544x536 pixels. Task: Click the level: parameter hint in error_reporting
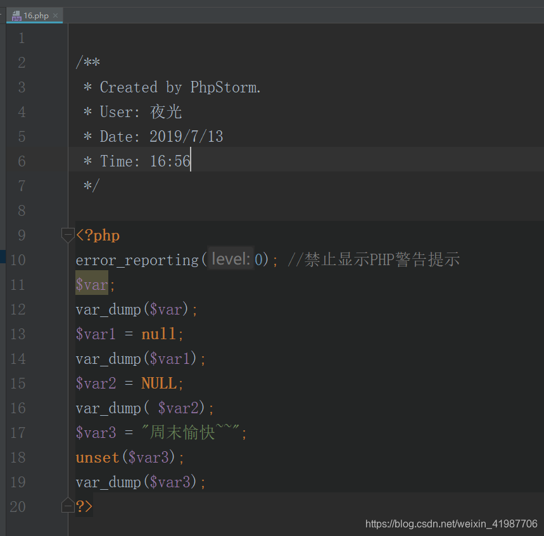[231, 259]
